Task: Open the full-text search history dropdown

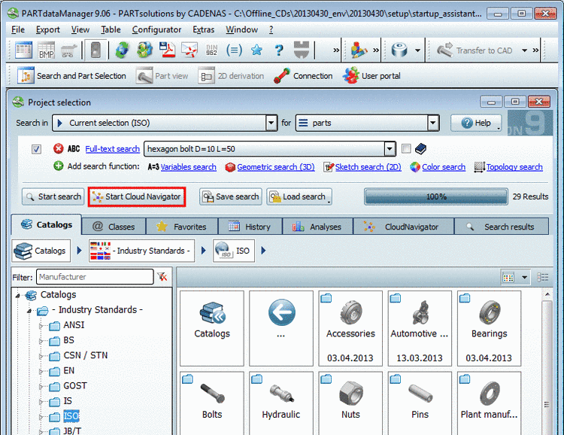Action: (x=390, y=149)
